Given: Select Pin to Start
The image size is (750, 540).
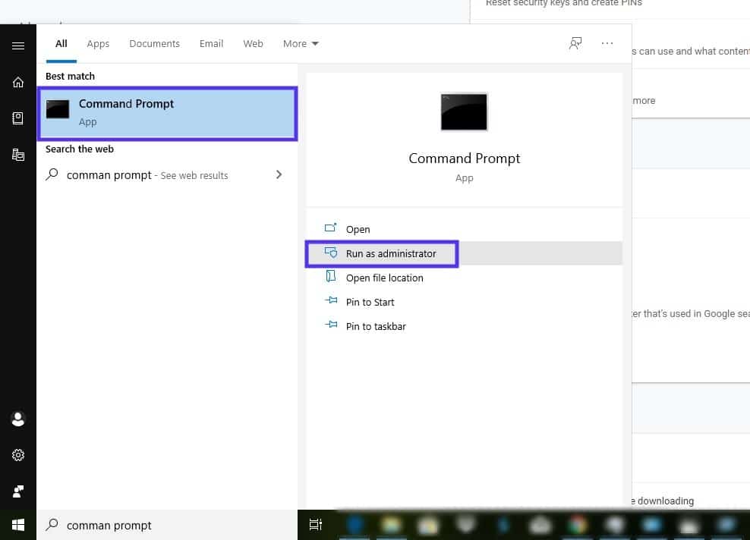Looking at the screenshot, I should pyautogui.click(x=370, y=302).
